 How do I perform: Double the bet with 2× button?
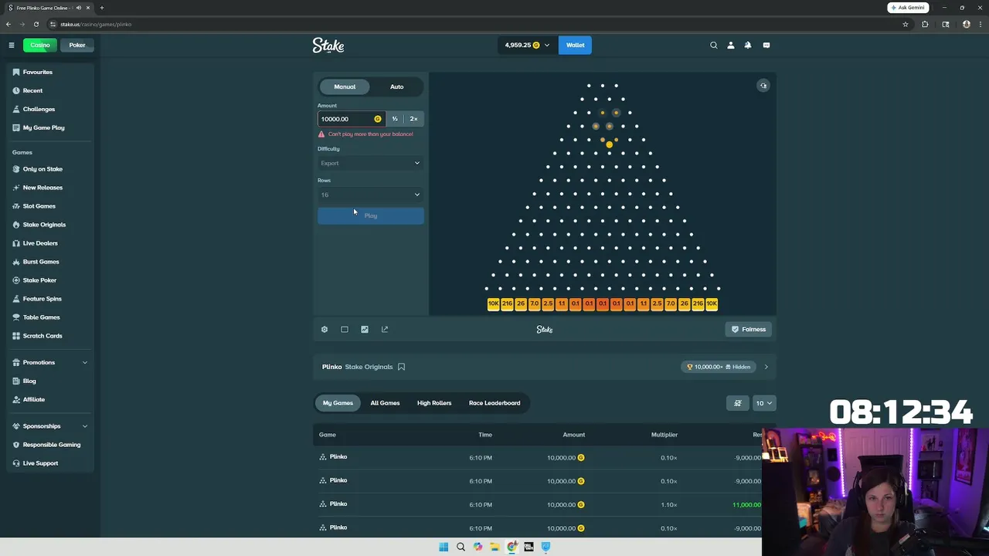413,119
